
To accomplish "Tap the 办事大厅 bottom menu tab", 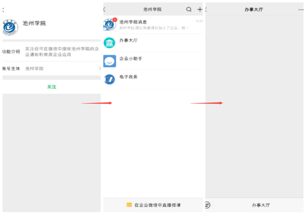I will point(261,205).
